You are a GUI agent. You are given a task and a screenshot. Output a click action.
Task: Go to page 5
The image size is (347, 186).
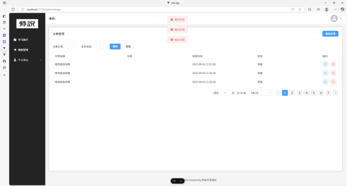point(314,93)
